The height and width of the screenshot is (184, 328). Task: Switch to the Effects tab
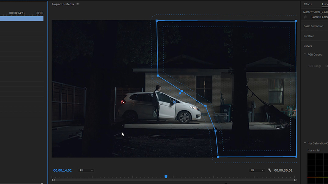(x=307, y=4)
